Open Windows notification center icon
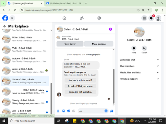Viewport: 166px width, 124px height. (x=161, y=121)
